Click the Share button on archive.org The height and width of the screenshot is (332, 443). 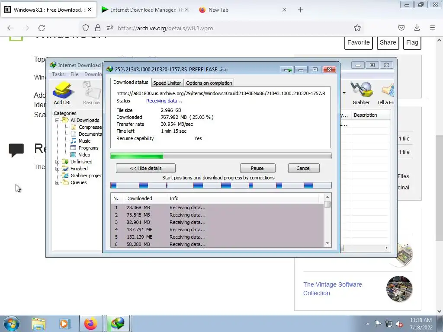(388, 42)
